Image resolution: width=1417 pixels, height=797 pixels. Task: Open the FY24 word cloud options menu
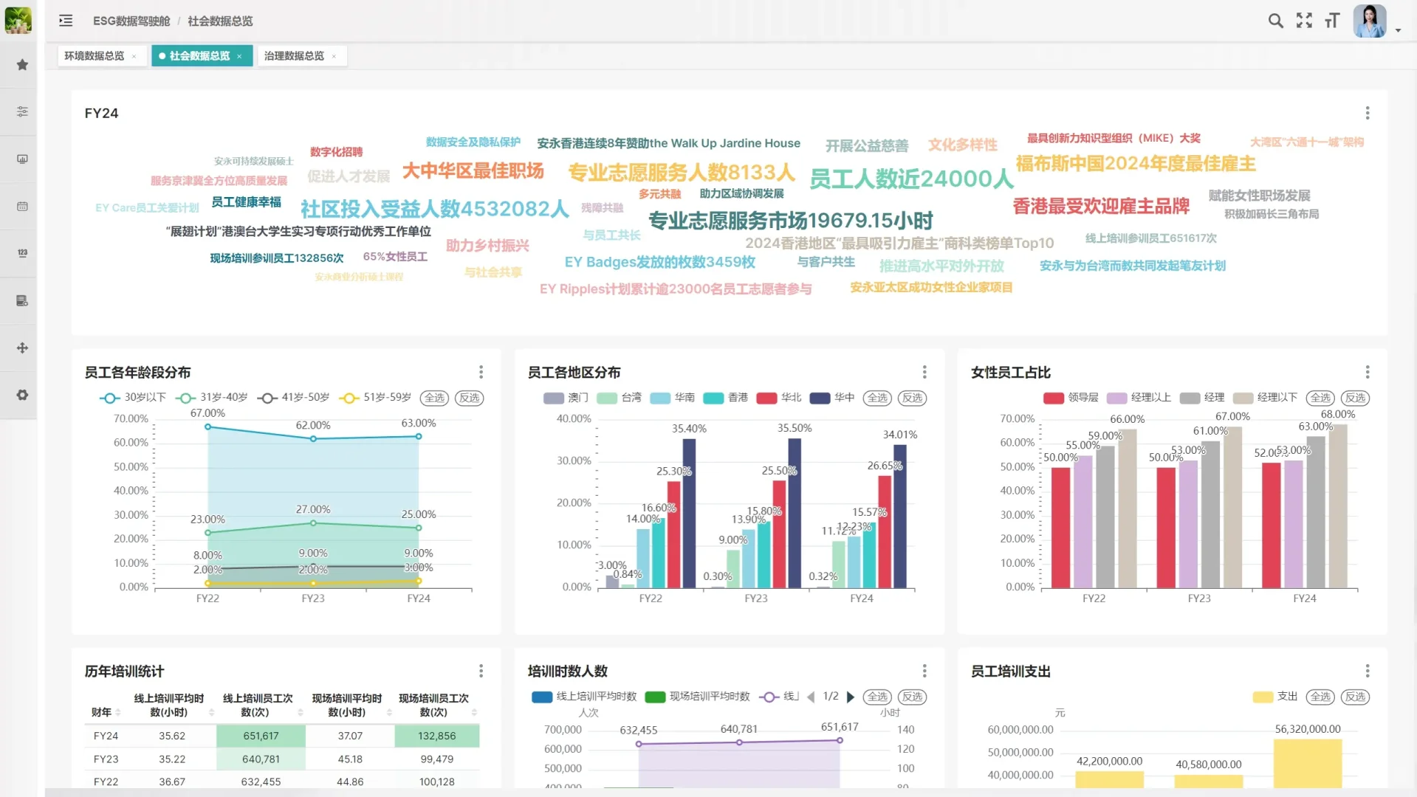[x=1367, y=113]
